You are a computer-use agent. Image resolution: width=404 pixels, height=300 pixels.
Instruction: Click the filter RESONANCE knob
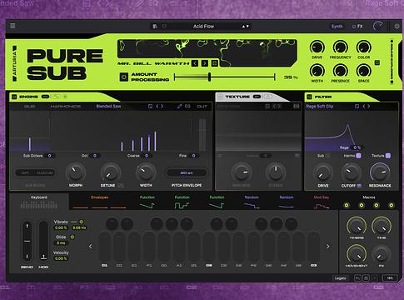coord(380,172)
